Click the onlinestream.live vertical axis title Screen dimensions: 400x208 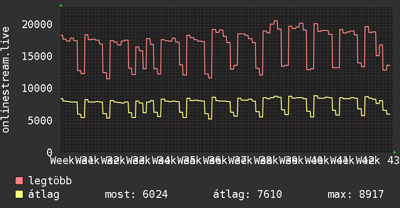6,80
